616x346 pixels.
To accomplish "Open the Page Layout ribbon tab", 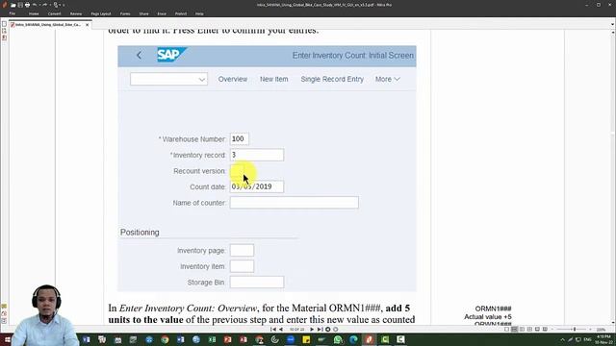I will [x=101, y=13].
